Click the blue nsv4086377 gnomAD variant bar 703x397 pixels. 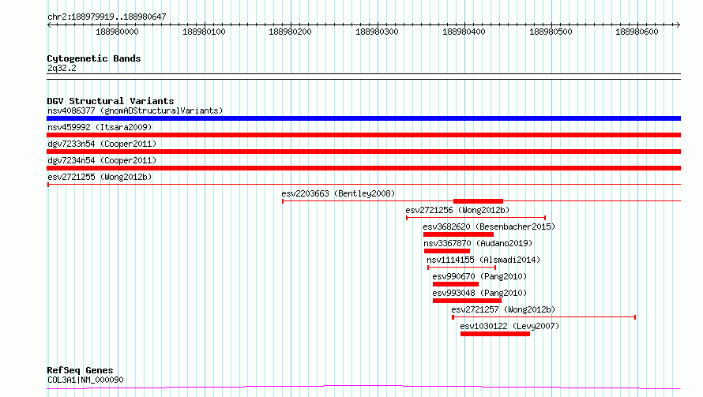[x=363, y=118]
